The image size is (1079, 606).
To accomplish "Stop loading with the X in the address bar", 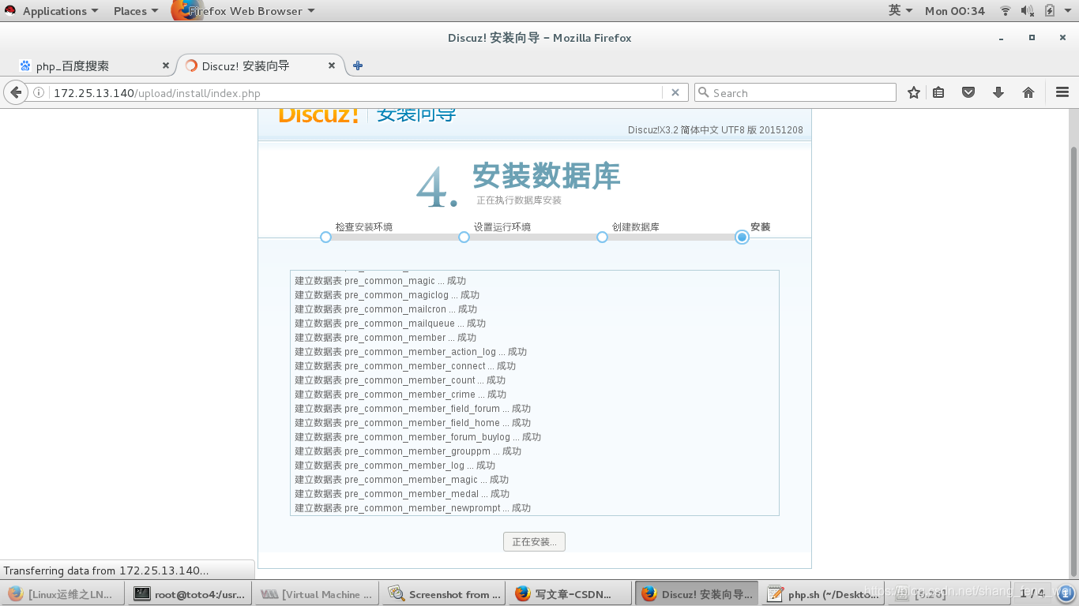I will coord(675,92).
